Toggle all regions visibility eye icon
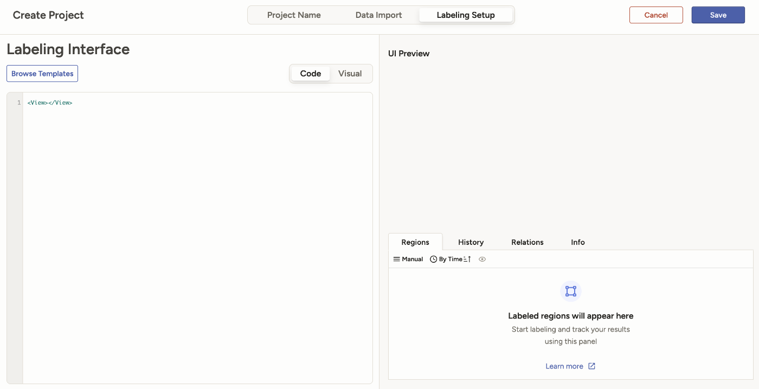759x389 pixels. point(483,259)
